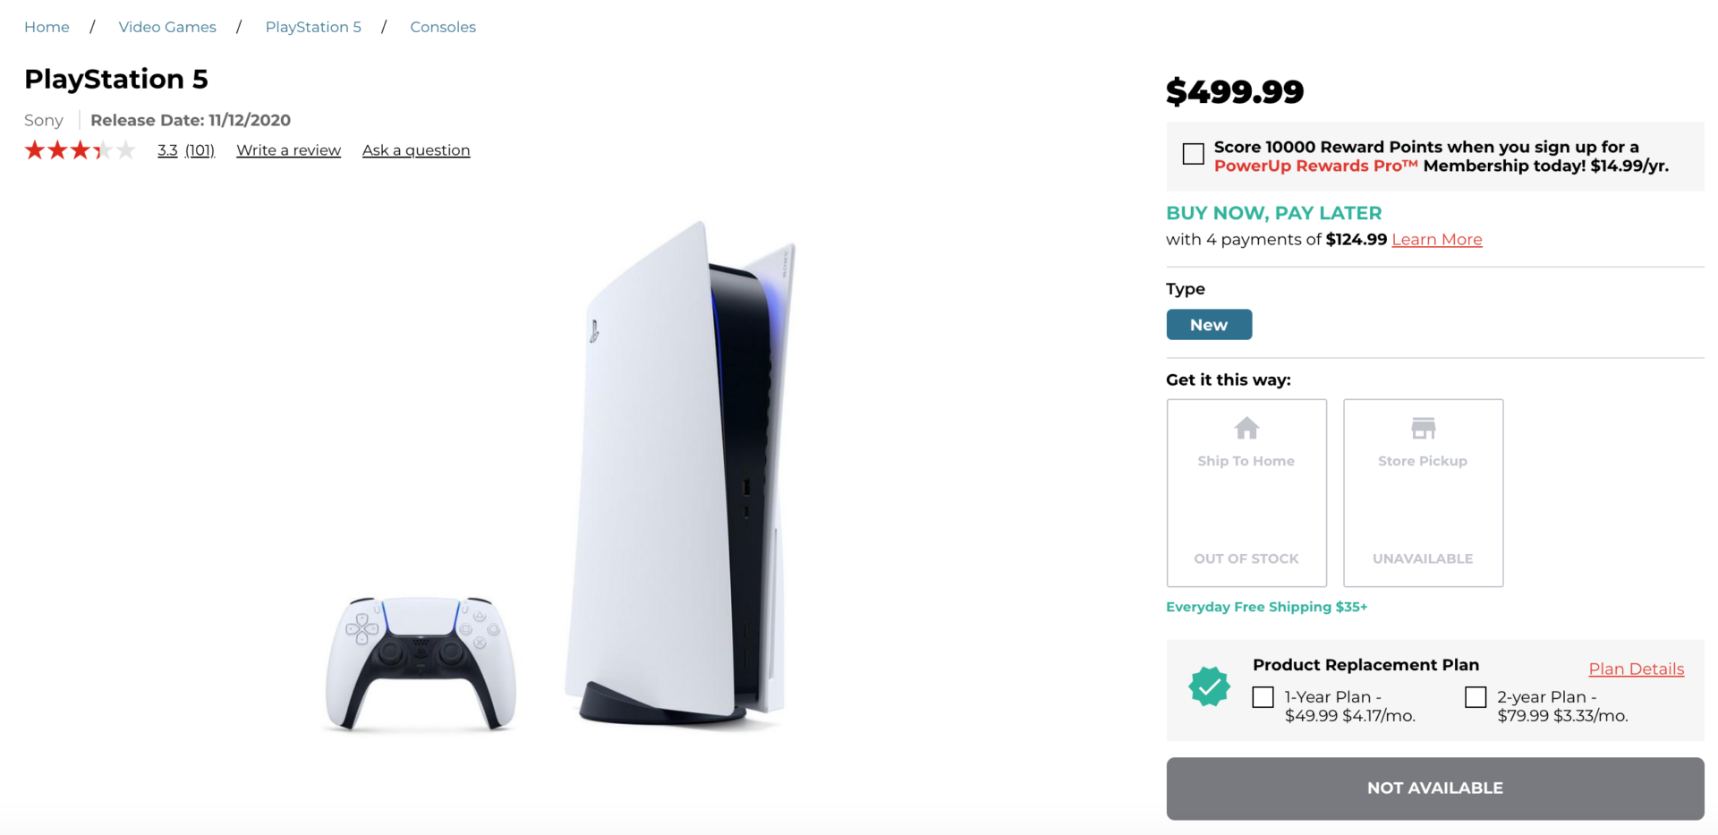View Plan Details link
1718x835 pixels.
[1636, 669]
